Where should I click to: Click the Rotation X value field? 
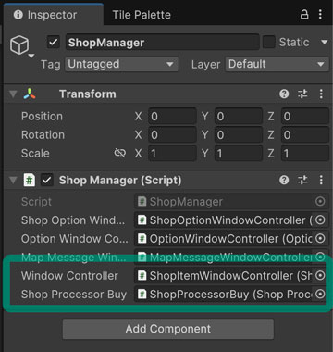(x=172, y=135)
